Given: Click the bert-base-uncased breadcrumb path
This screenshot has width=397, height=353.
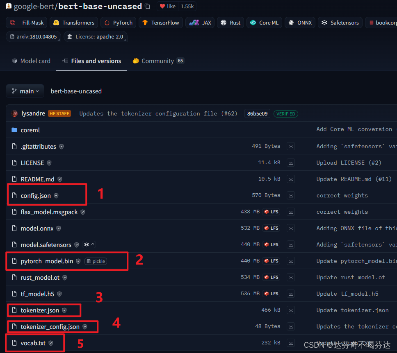Looking at the screenshot, I should (x=76, y=91).
